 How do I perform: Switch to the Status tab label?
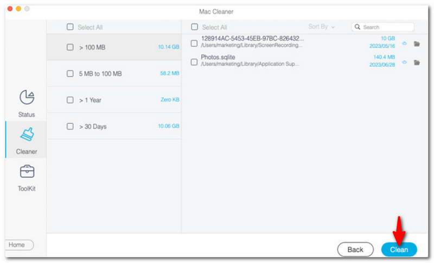pos(27,115)
